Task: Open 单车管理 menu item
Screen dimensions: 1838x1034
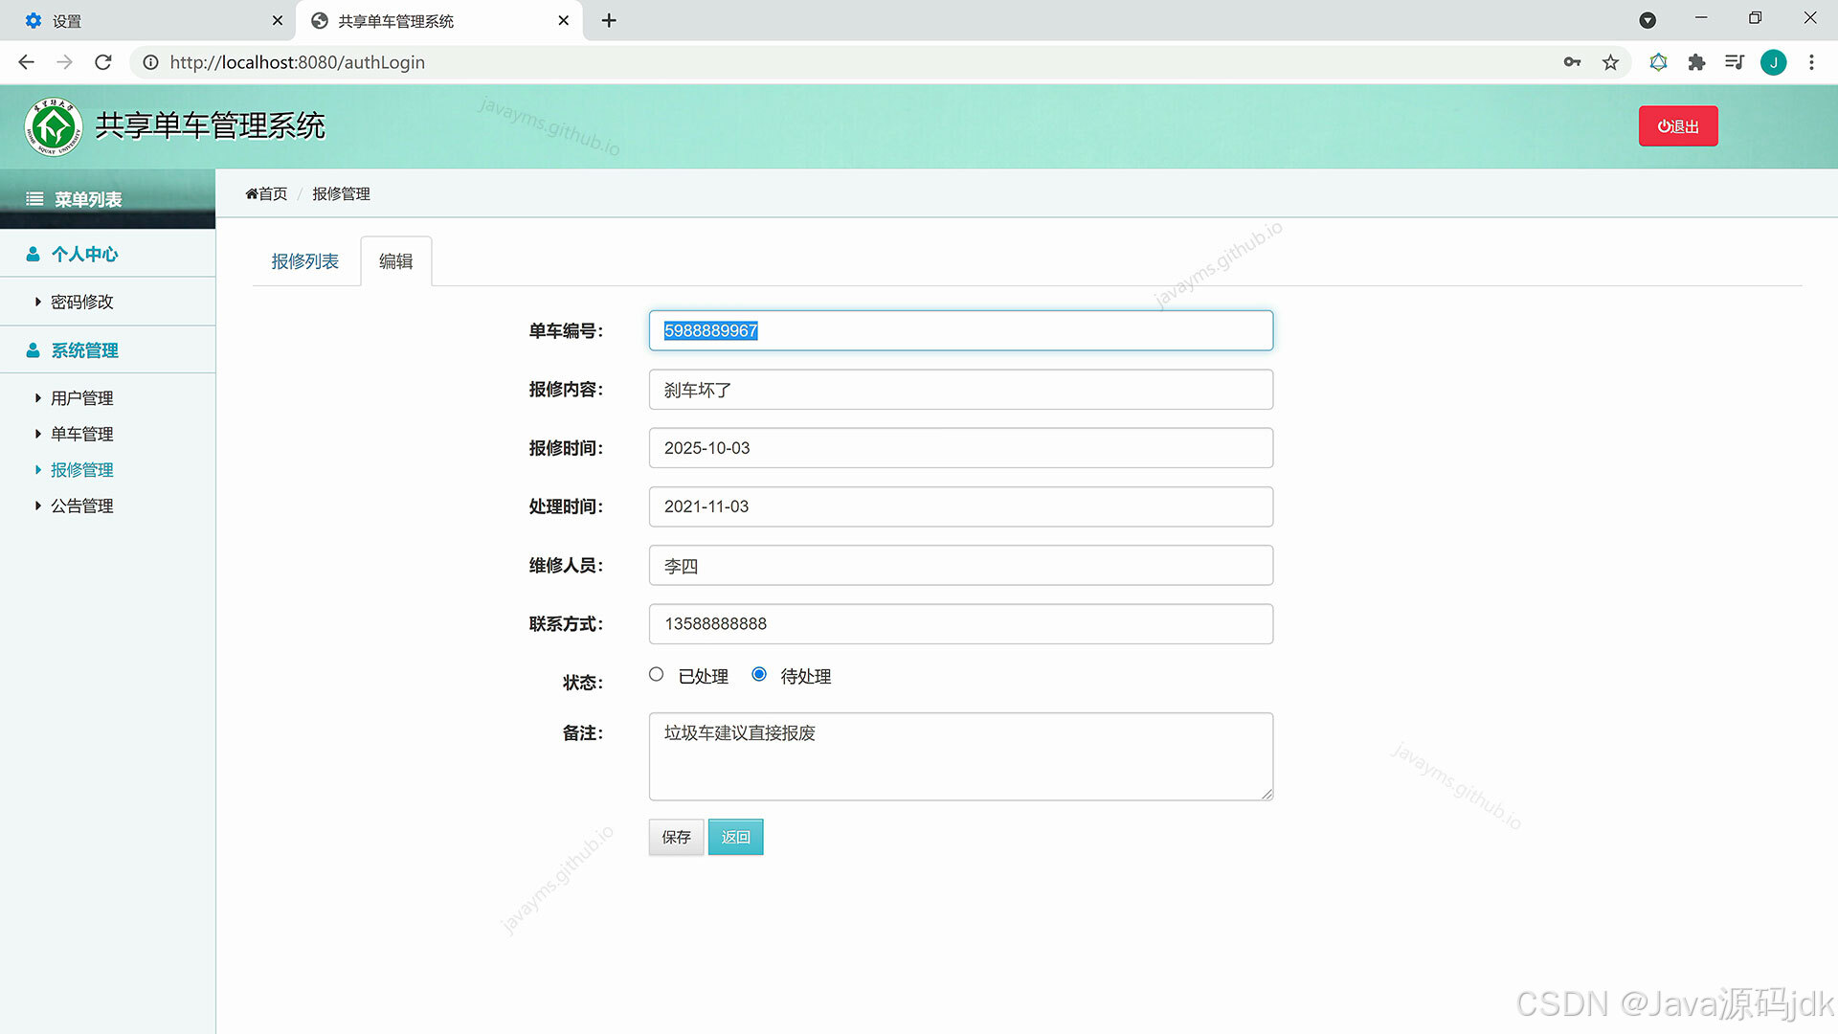Action: (81, 435)
